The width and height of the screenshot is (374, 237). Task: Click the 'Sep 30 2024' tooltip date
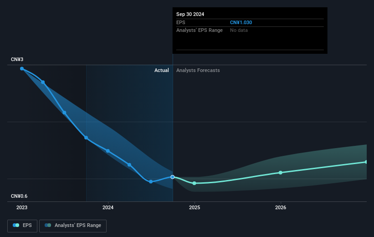[x=190, y=14]
